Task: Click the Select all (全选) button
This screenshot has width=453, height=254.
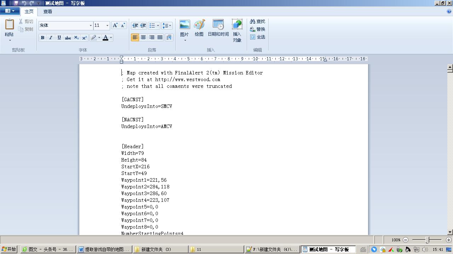Action: [x=257, y=37]
